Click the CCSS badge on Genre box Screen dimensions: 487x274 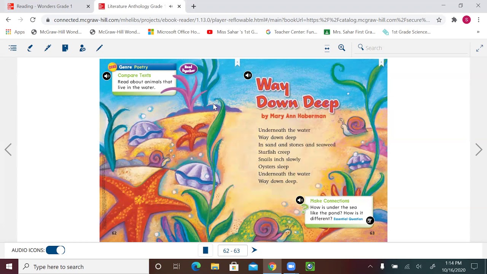tap(112, 67)
